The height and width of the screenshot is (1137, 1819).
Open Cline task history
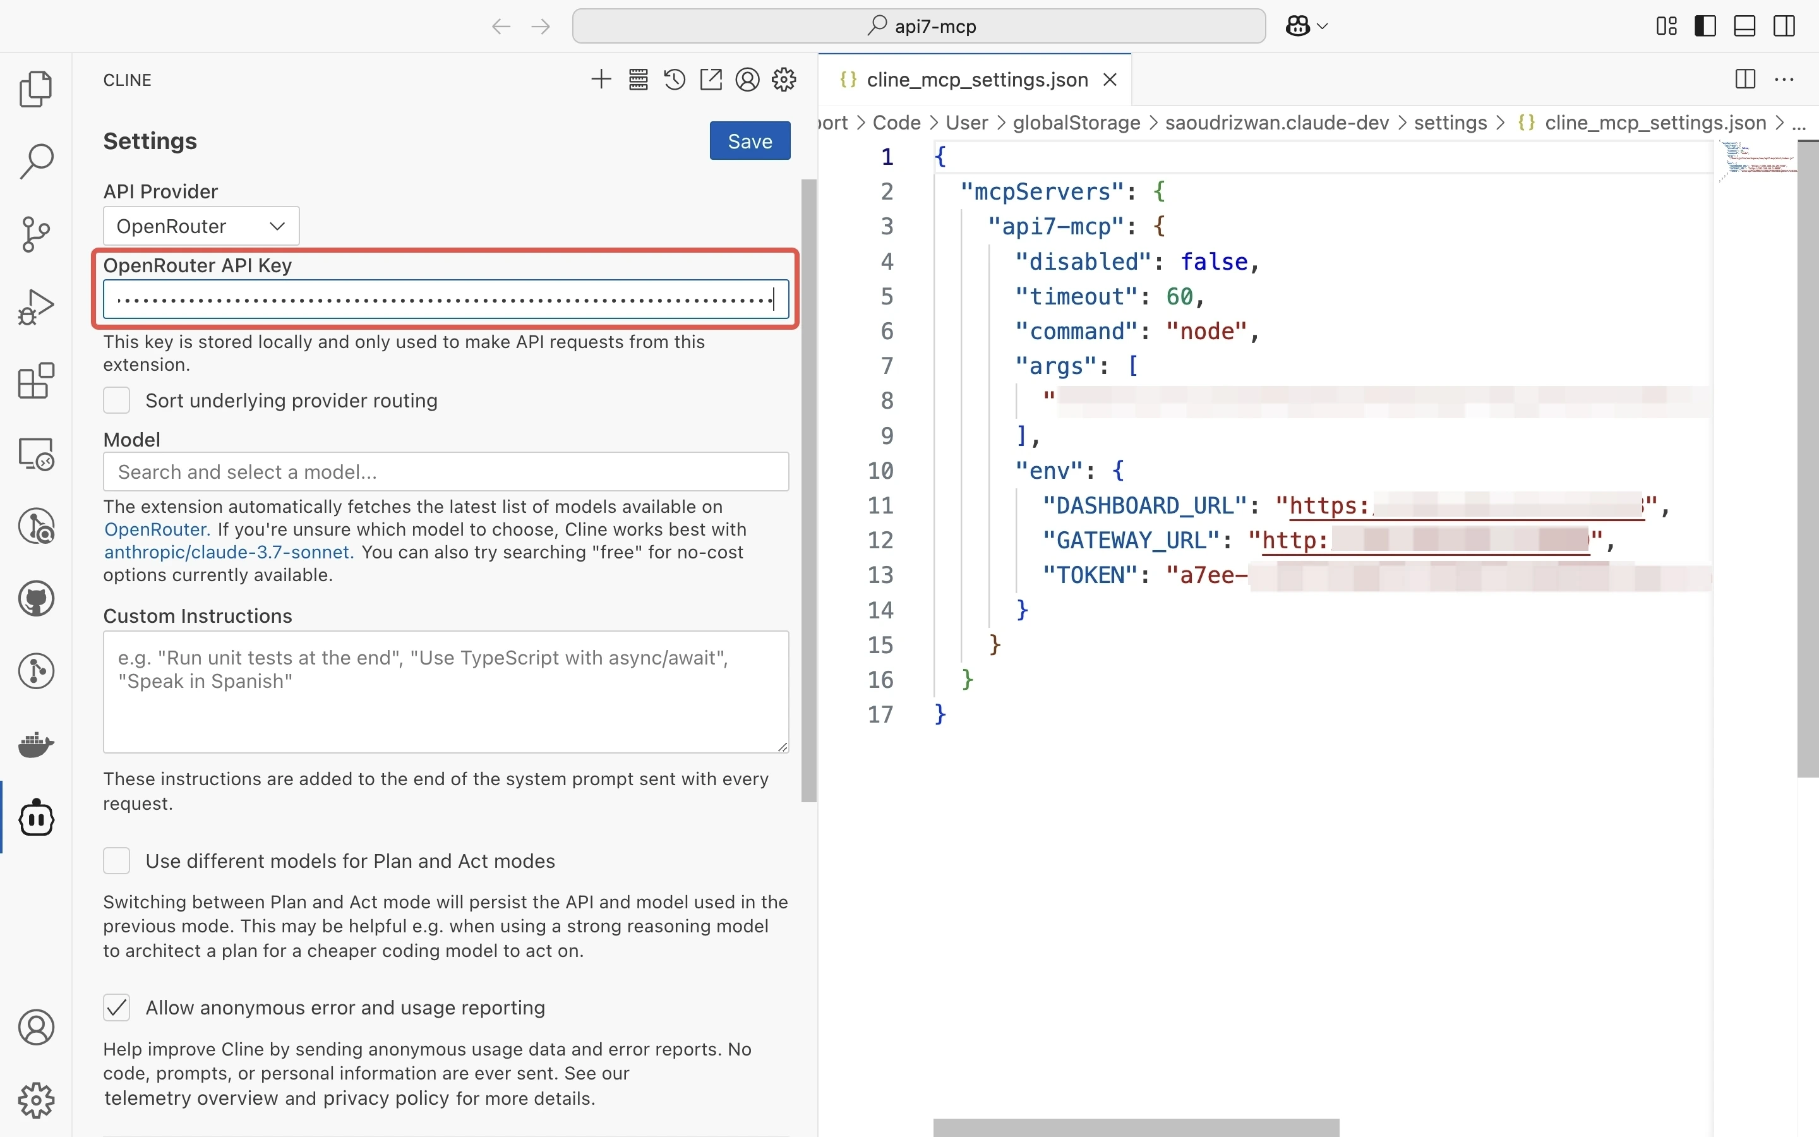675,80
